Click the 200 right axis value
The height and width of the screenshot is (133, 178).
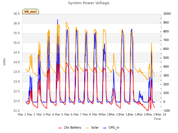[x=166, y=84]
